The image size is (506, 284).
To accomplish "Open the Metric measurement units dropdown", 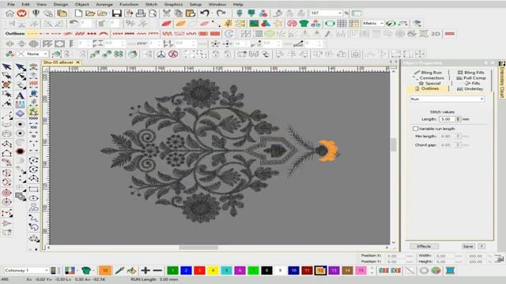I will (382, 24).
